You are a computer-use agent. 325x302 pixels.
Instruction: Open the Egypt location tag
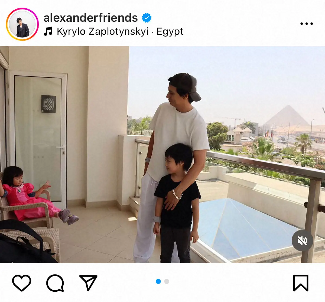(x=170, y=31)
